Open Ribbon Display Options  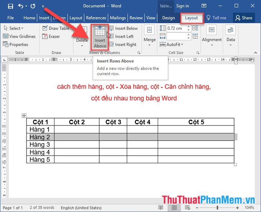(x=204, y=6)
